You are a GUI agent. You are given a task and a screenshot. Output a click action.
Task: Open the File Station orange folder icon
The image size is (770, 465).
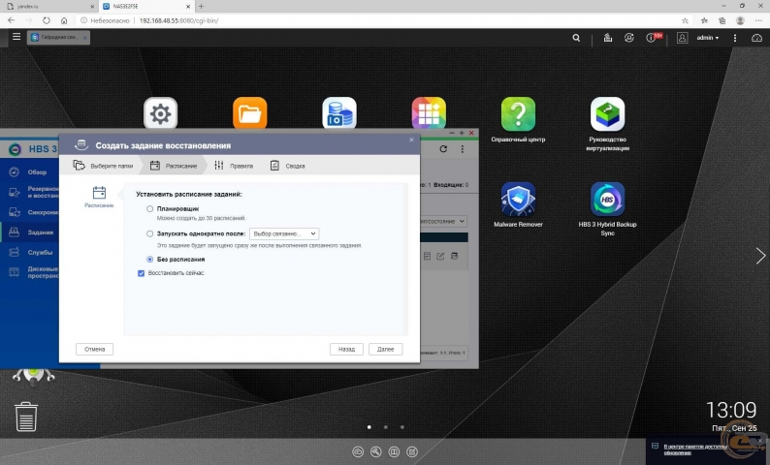[250, 113]
